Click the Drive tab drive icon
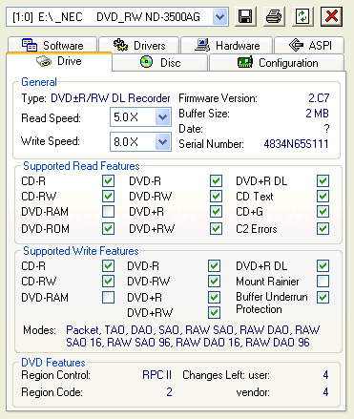 [x=44, y=61]
